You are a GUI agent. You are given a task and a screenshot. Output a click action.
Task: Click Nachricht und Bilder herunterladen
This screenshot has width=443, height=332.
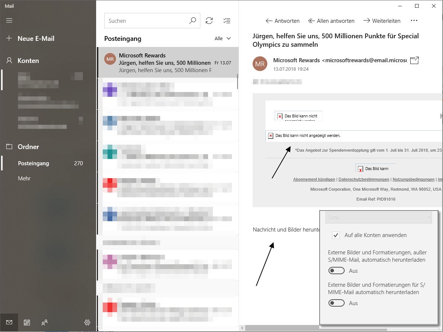[286, 230]
